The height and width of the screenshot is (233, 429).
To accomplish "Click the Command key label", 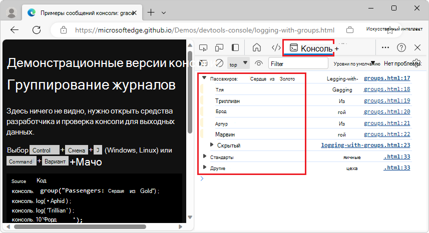I will coord(21,161).
